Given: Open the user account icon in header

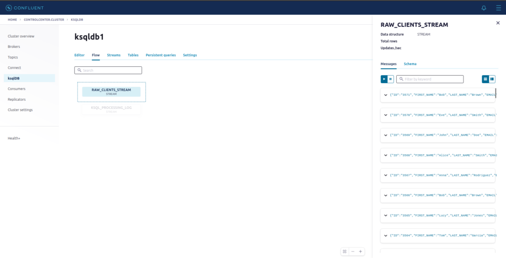Looking at the screenshot, I should (x=497, y=8).
